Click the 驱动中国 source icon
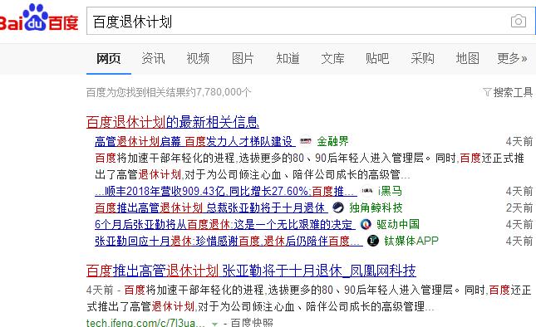This screenshot has height=327, width=536. 366,224
